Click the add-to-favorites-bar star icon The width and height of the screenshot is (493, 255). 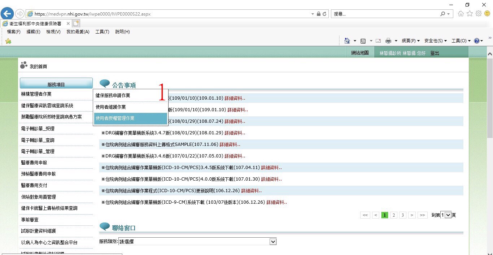tap(8, 41)
